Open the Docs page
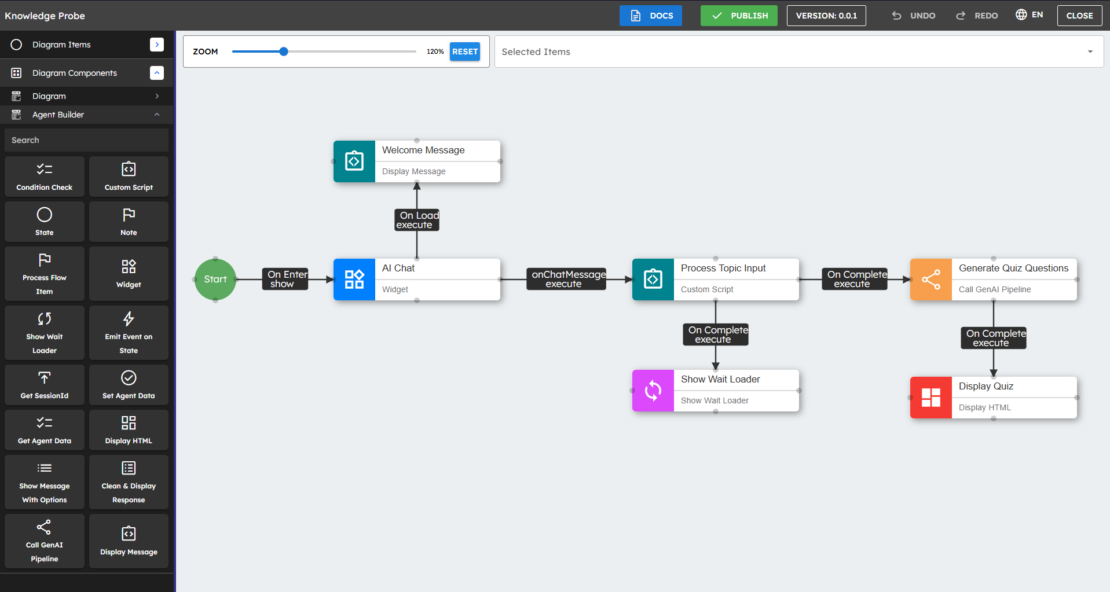Screen dimensions: 1110x592 [x=650, y=16]
